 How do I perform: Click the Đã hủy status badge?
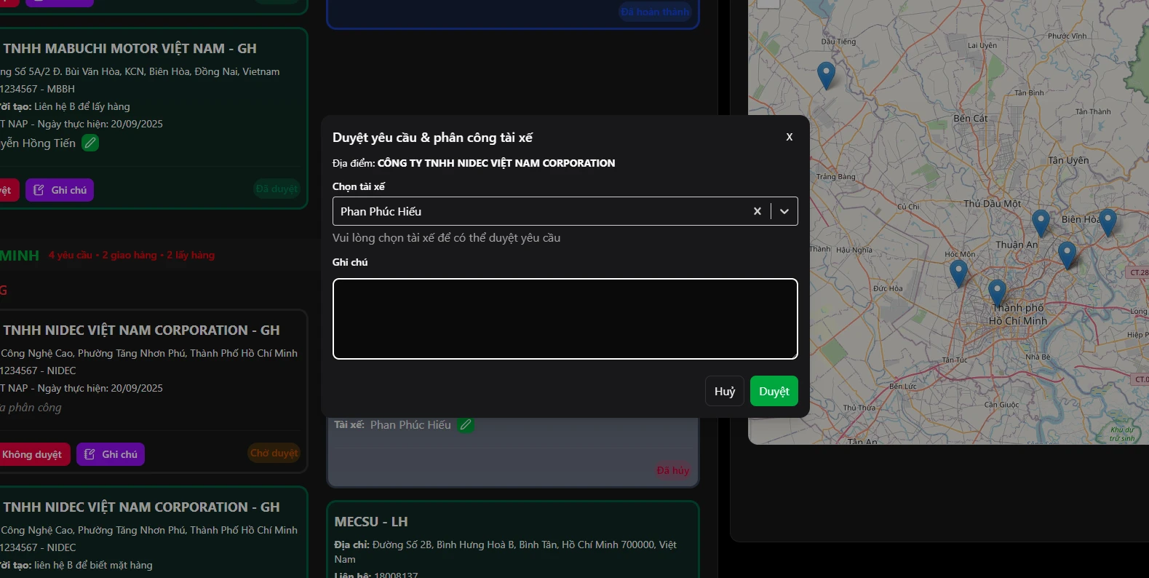672,470
